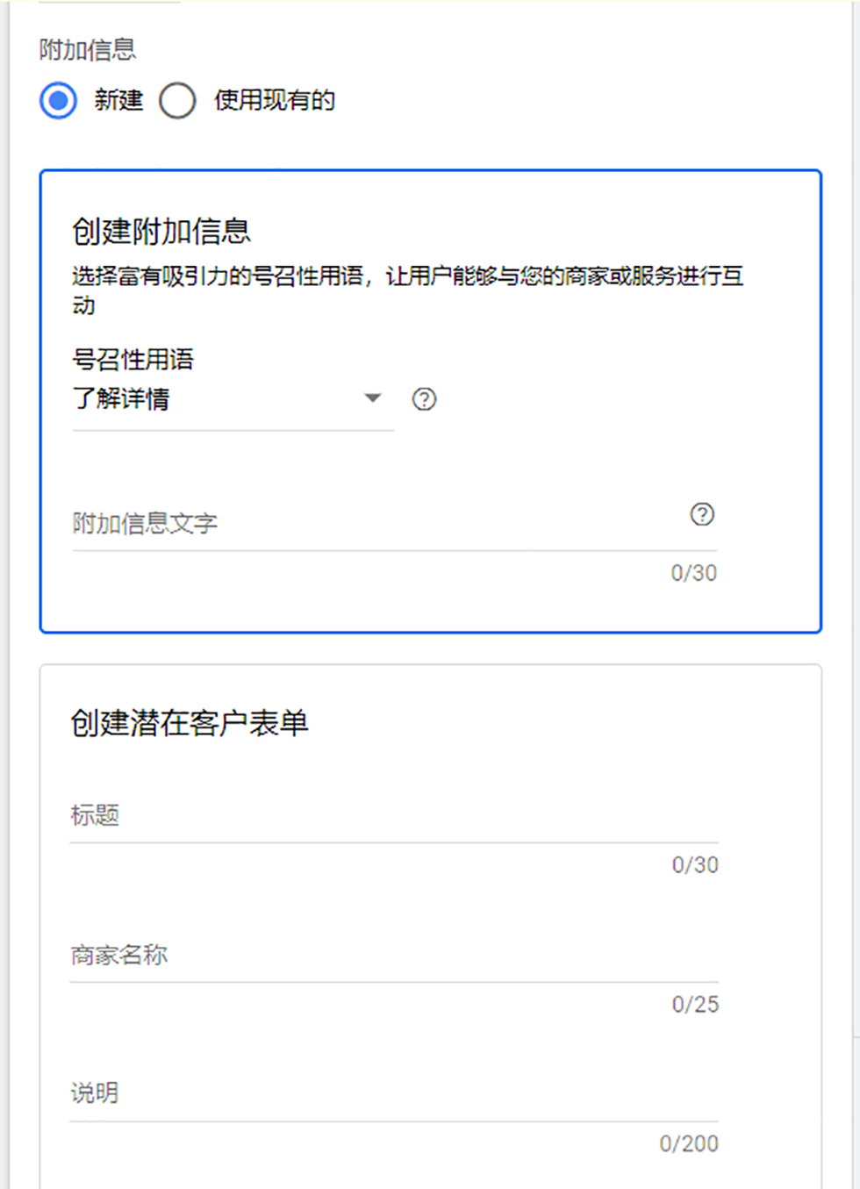Click 0/30 counter under 附加信息文字 field
The image size is (860, 1189).
[694, 574]
